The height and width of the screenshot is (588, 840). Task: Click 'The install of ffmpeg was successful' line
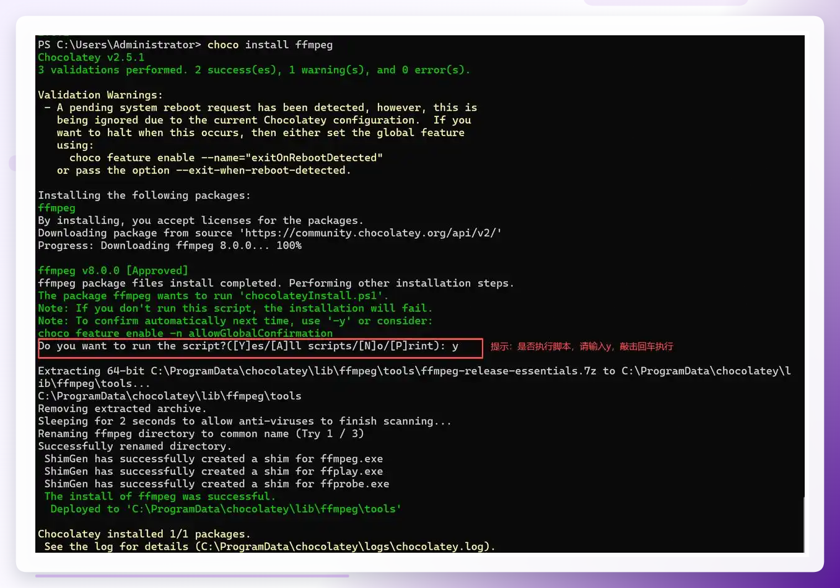[x=160, y=496]
